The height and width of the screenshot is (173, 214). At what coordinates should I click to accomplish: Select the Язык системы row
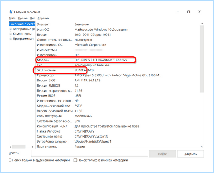pos(118,147)
